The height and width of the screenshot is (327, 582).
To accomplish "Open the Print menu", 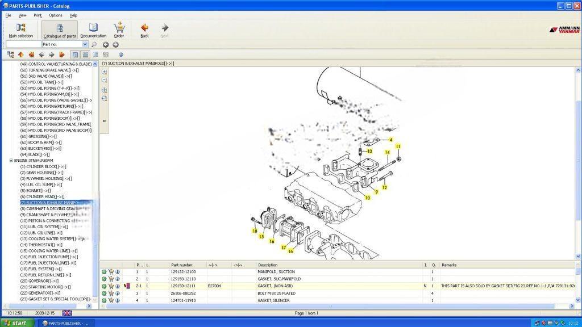I will point(38,15).
